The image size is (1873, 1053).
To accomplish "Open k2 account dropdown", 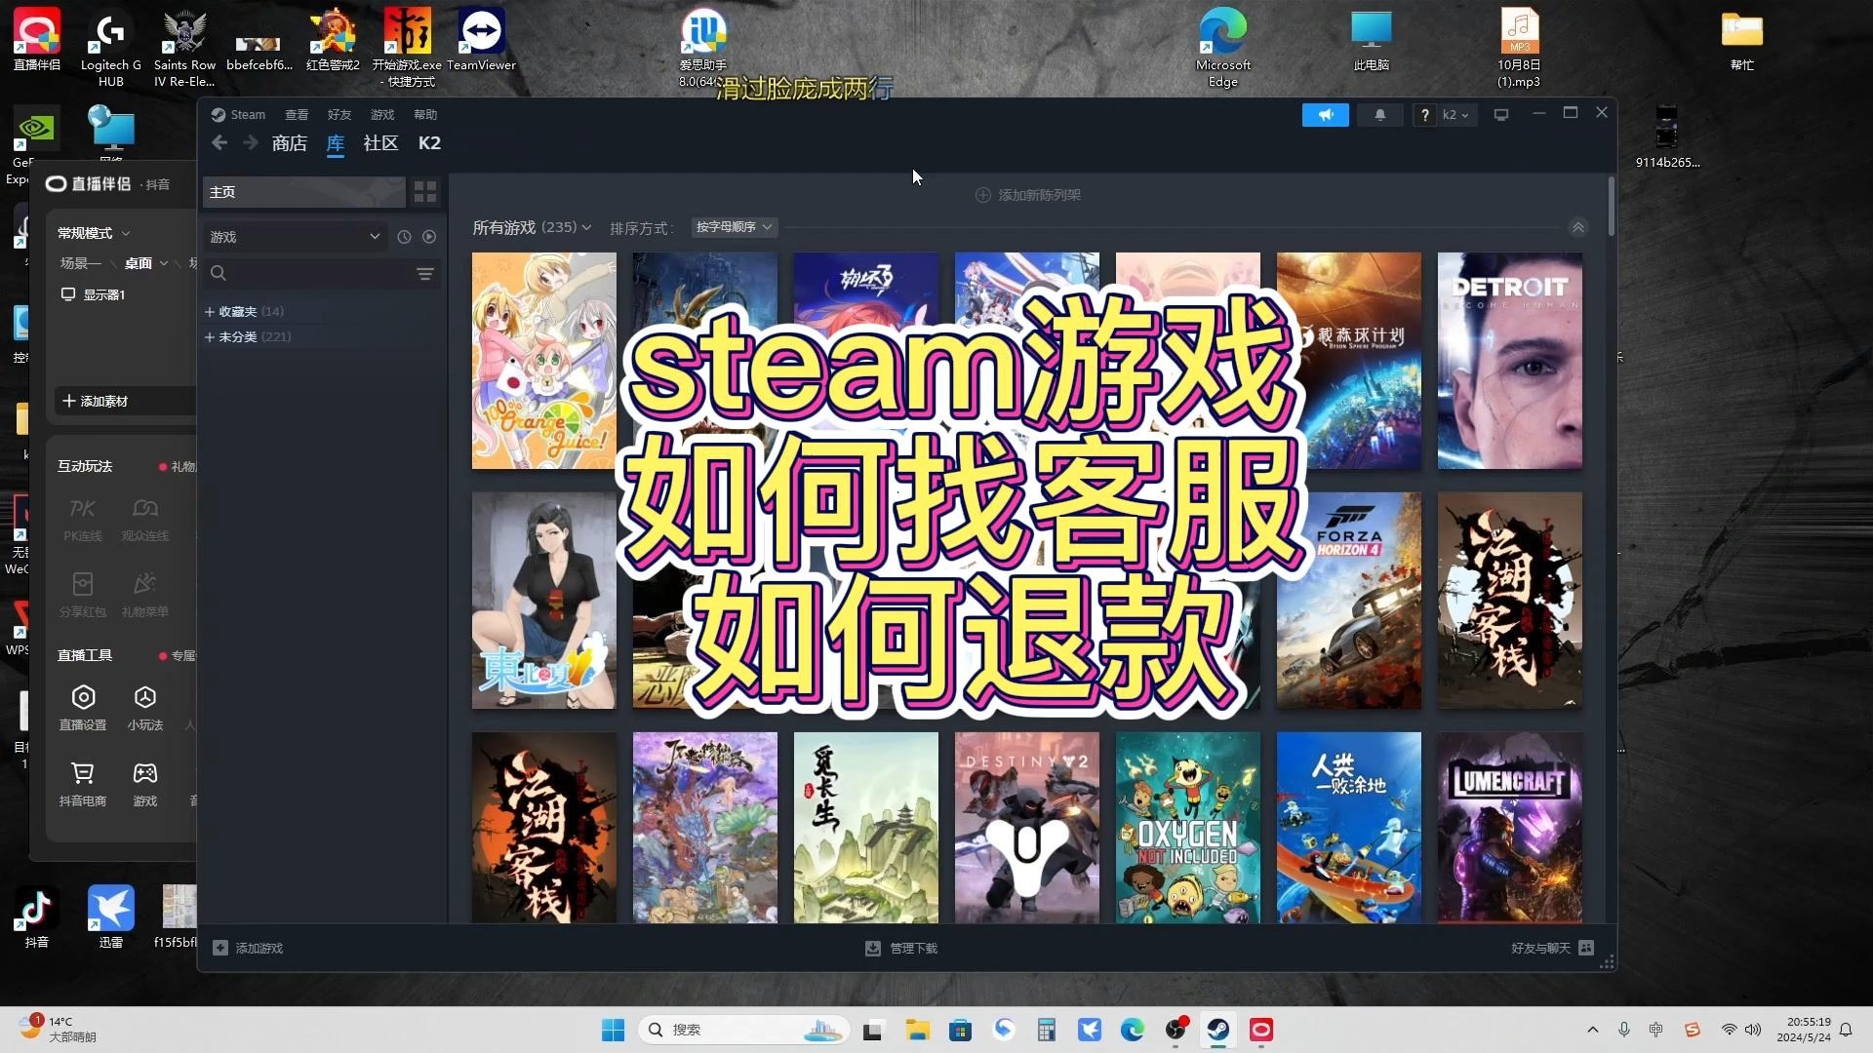I will (1455, 115).
